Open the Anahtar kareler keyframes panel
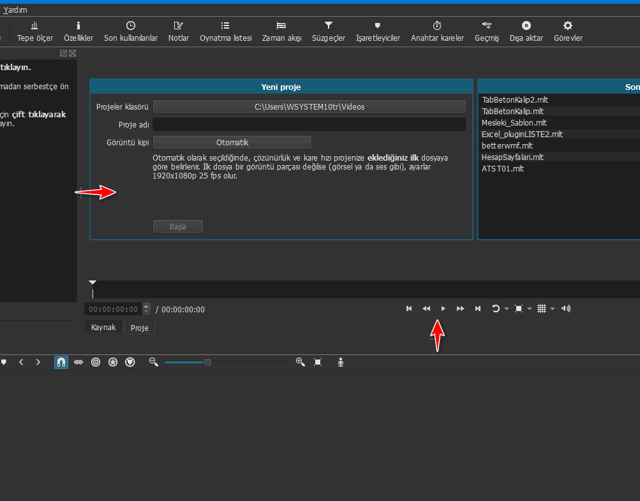The image size is (640, 501). tap(437, 31)
